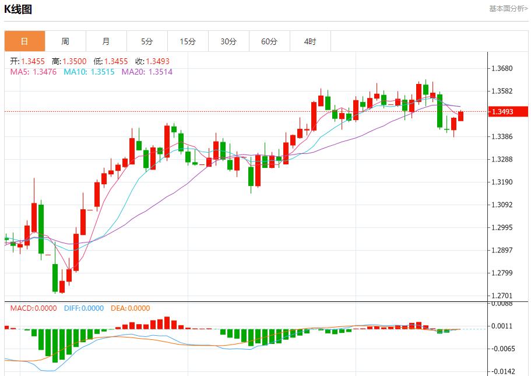Click the MA20 indicator label
The width and height of the screenshot is (531, 376).
click(147, 72)
